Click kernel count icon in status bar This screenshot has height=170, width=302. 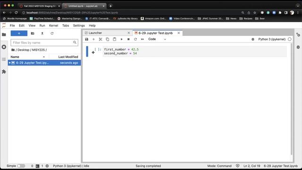click(47, 166)
